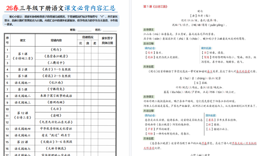Click table cell 《忆江南》

56,83
